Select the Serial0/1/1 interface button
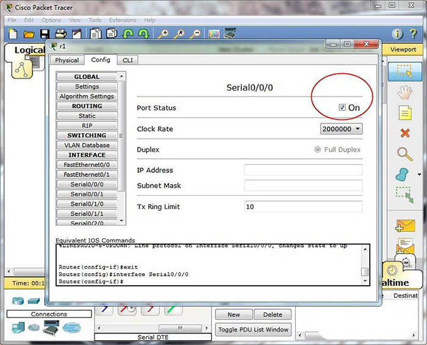The image size is (427, 345). [87, 214]
